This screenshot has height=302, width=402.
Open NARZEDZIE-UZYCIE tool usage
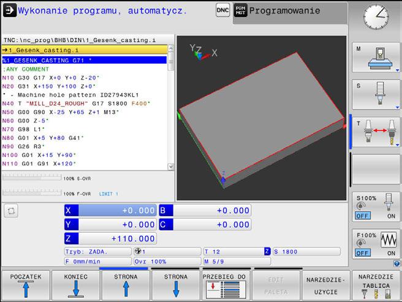click(326, 285)
